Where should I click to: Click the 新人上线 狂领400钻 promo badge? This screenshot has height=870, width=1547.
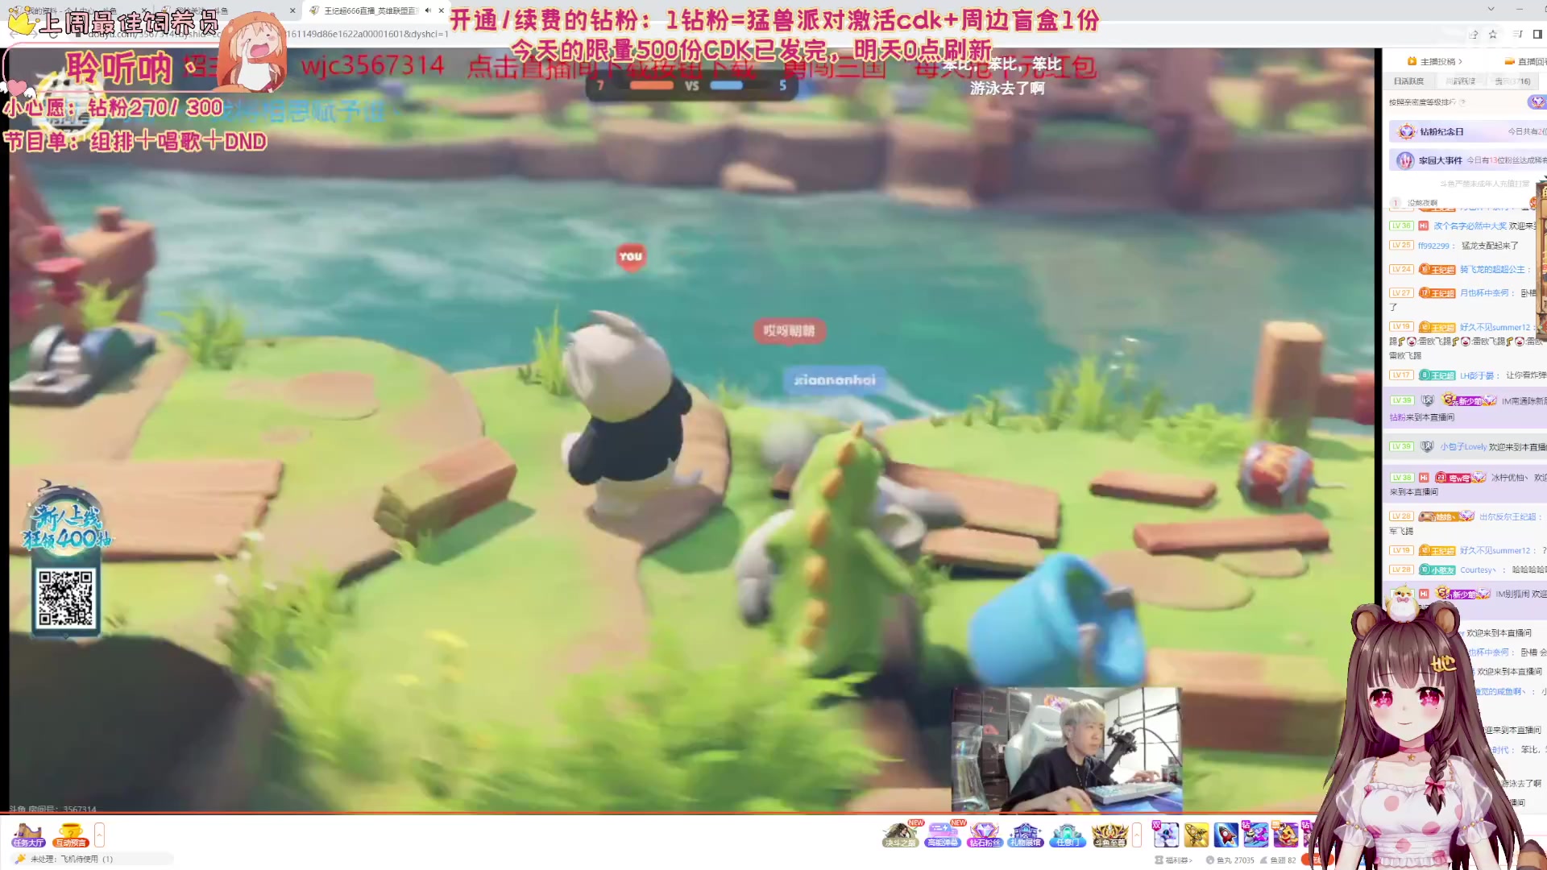pyautogui.click(x=67, y=520)
